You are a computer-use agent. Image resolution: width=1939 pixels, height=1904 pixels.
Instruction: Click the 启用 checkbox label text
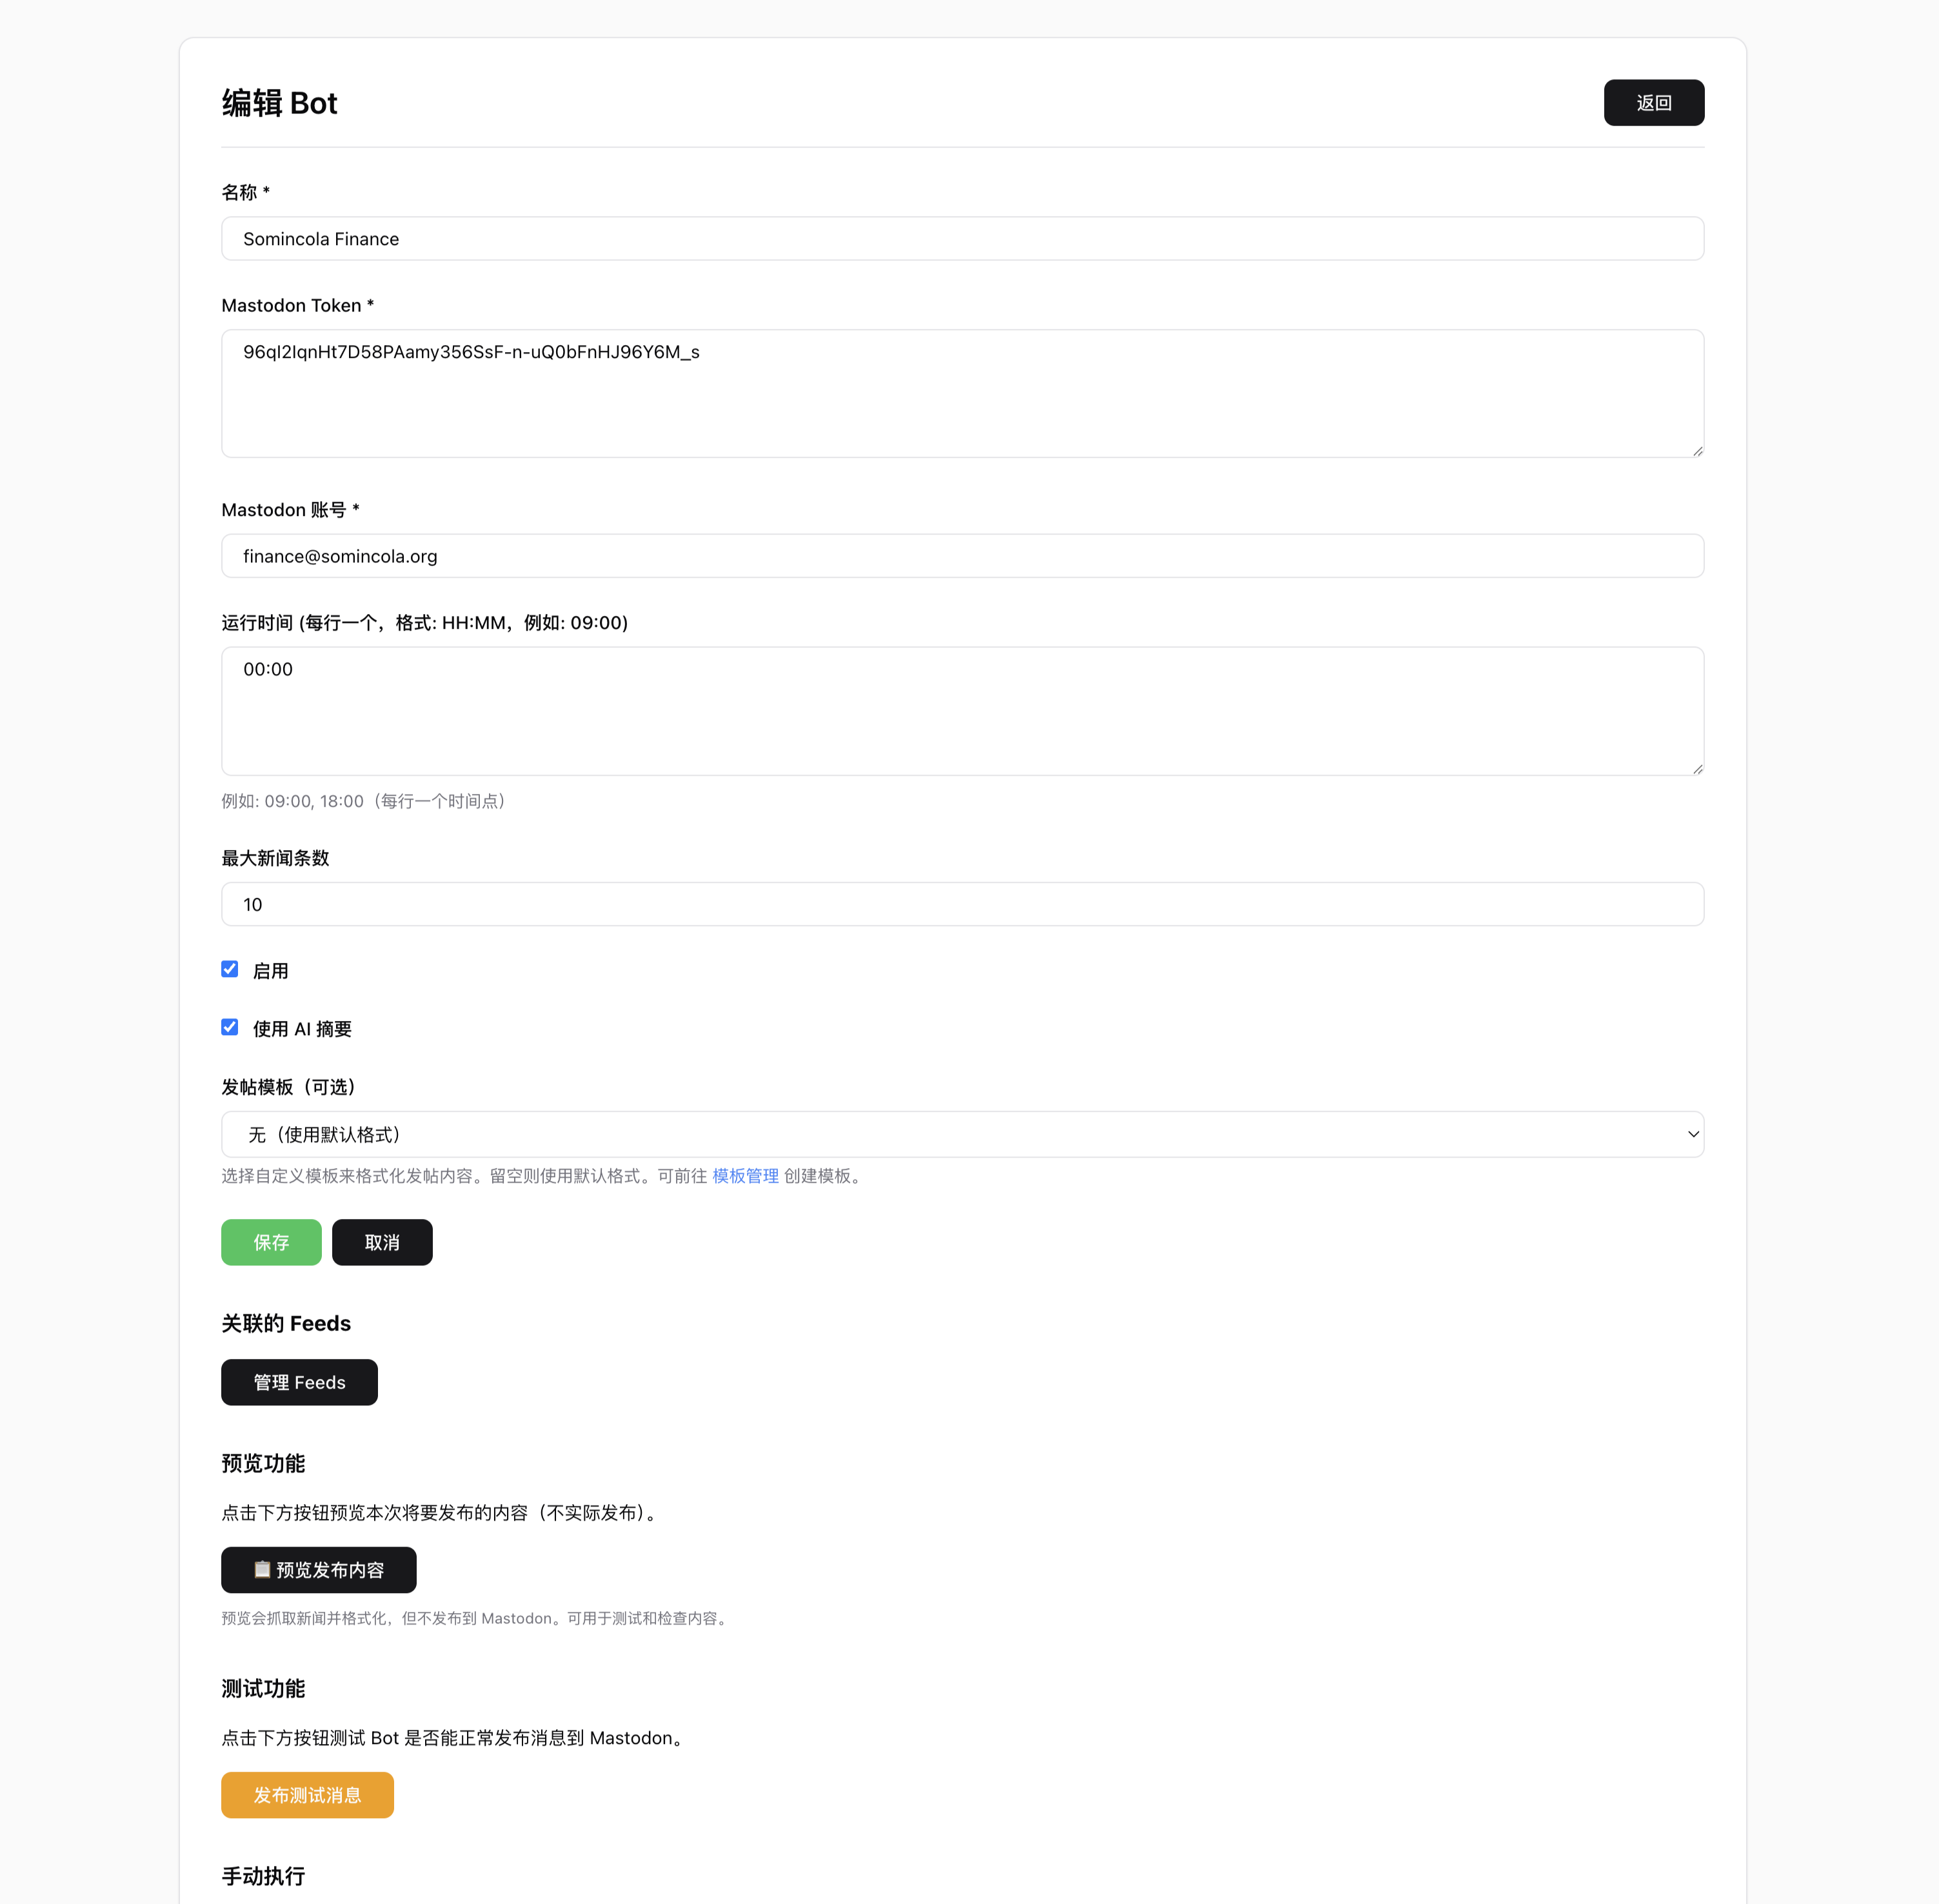pyautogui.click(x=270, y=971)
